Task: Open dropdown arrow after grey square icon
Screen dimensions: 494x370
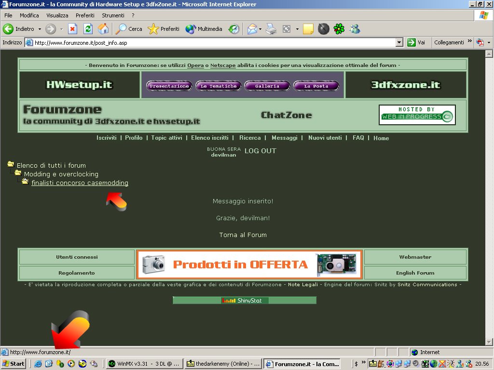Action: (297, 29)
